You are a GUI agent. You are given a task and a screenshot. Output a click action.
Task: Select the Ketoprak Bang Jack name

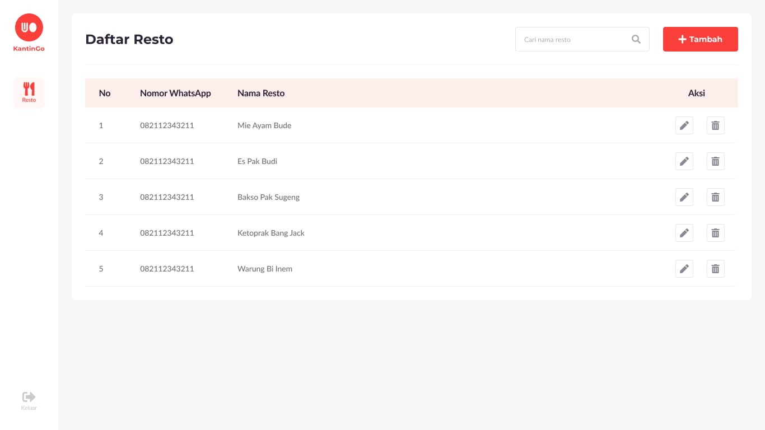(x=271, y=233)
